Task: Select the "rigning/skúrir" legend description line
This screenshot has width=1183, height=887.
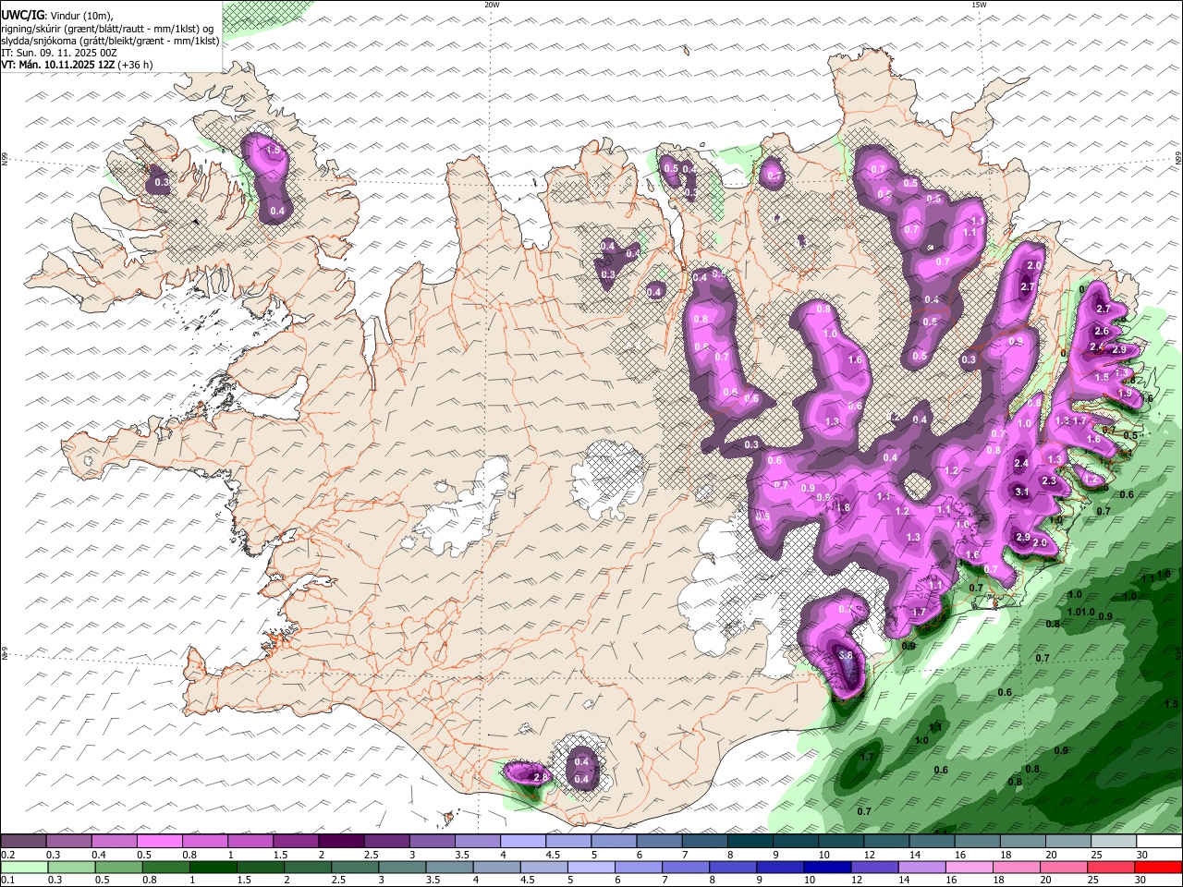Action: coord(107,28)
